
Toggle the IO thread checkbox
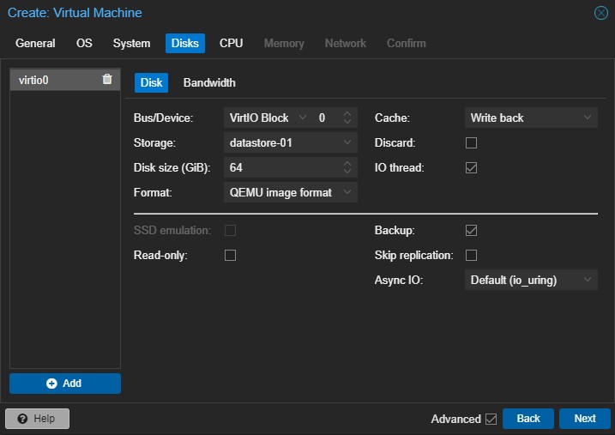471,167
